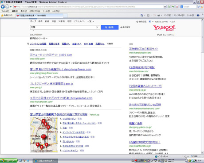Screen dimensions: 204x163
Task: Click the blue 検索 button
Action: 110,27
